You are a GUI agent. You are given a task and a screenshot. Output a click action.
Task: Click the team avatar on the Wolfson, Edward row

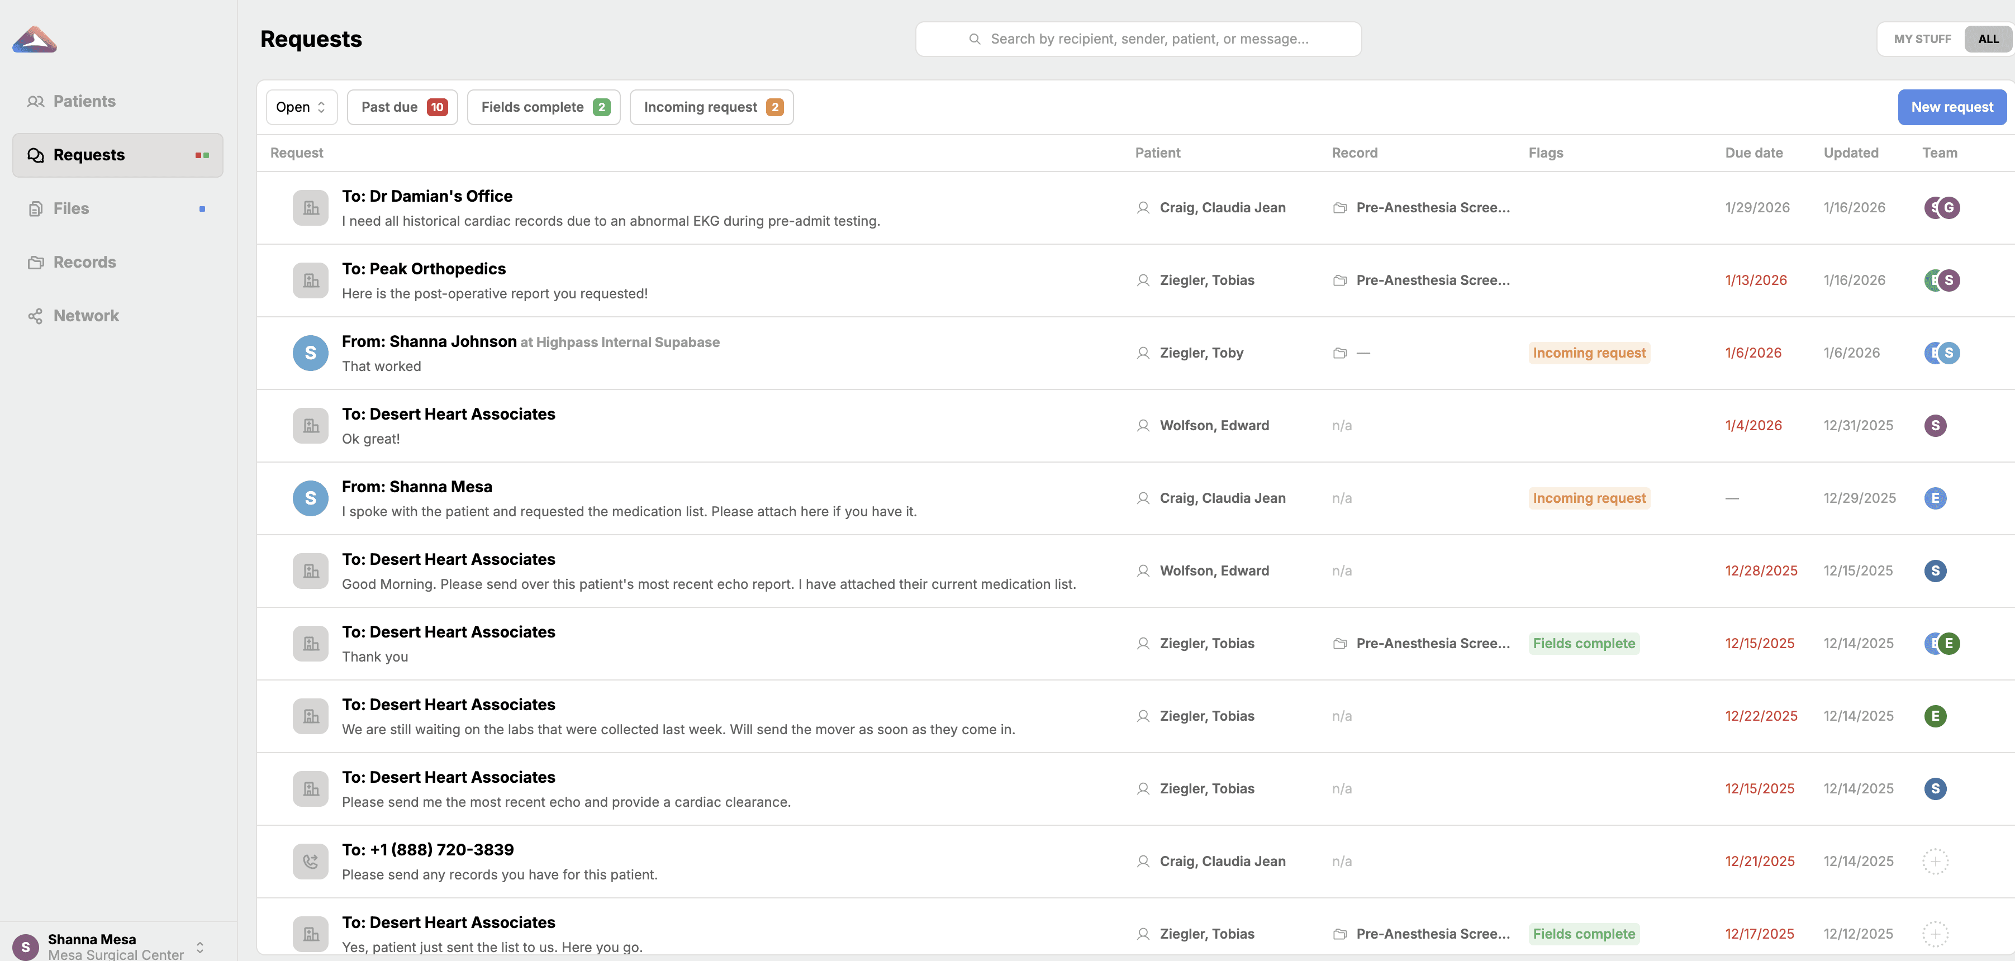(1936, 425)
